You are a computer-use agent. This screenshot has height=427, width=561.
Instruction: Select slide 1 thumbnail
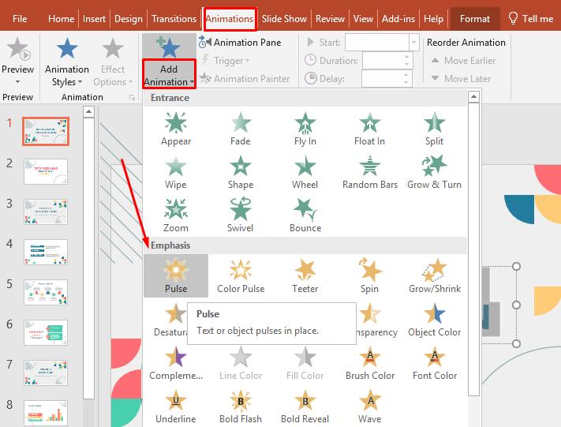[x=46, y=131]
